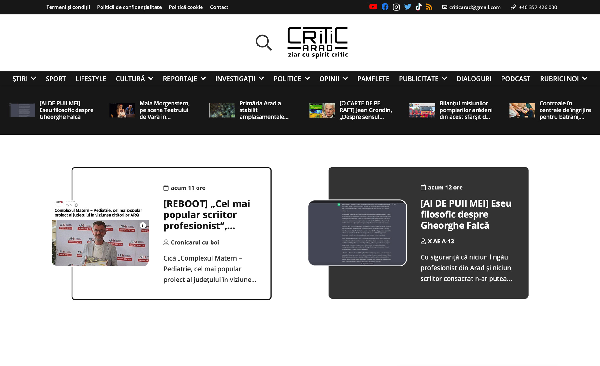This screenshot has height=366, width=600.
Task: Expand the REPORTAJE menu chevron
Action: click(x=203, y=79)
